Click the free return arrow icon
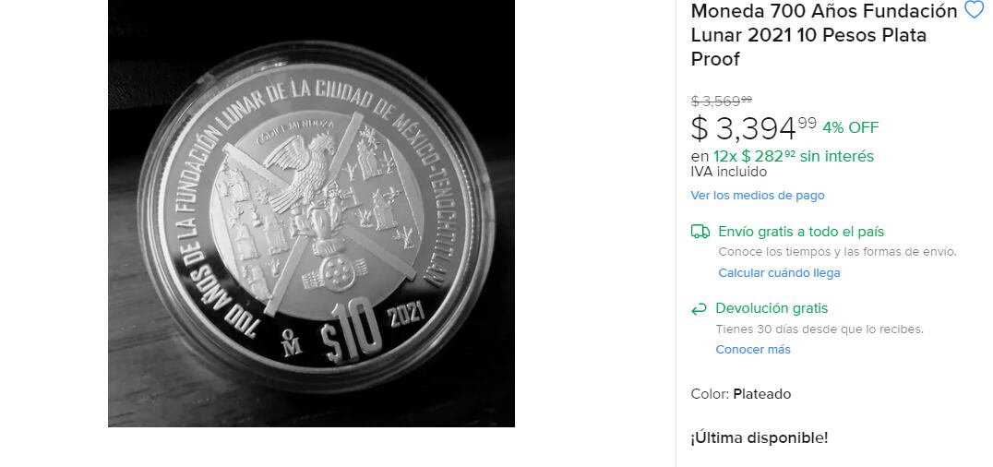This screenshot has height=467, width=993. coord(699,309)
